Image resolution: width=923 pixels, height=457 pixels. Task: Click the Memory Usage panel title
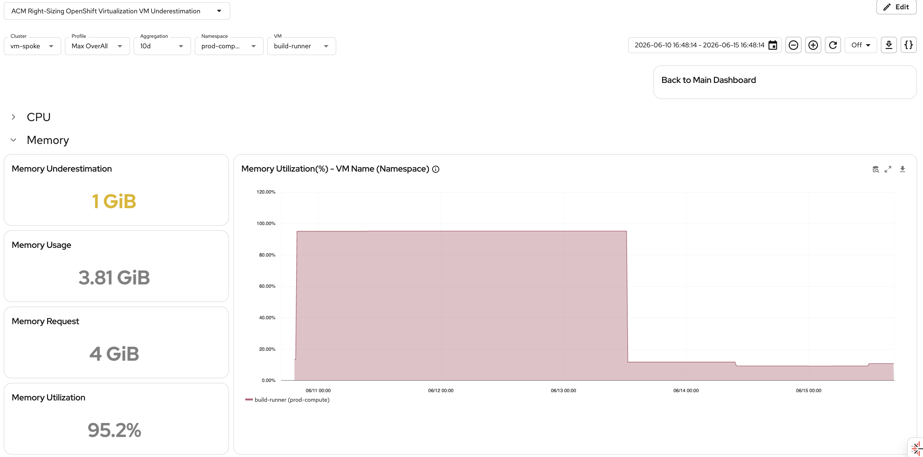[x=41, y=245]
